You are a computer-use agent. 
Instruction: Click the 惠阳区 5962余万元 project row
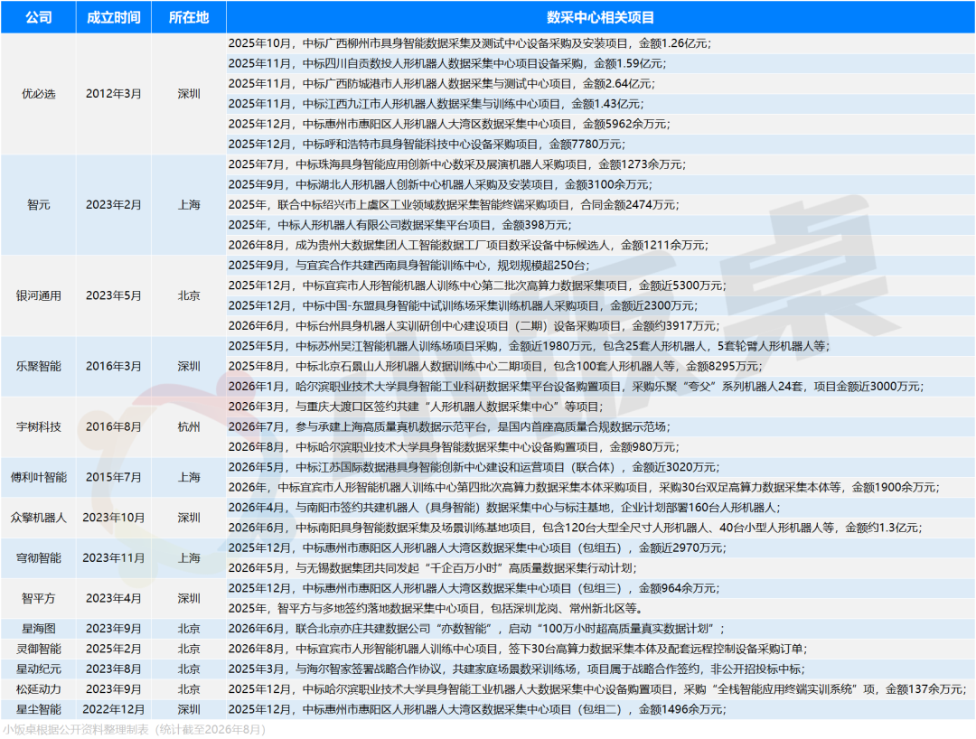point(601,125)
